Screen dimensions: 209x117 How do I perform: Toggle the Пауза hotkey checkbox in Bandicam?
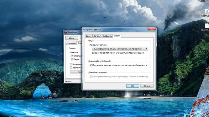[x=72, y=59]
